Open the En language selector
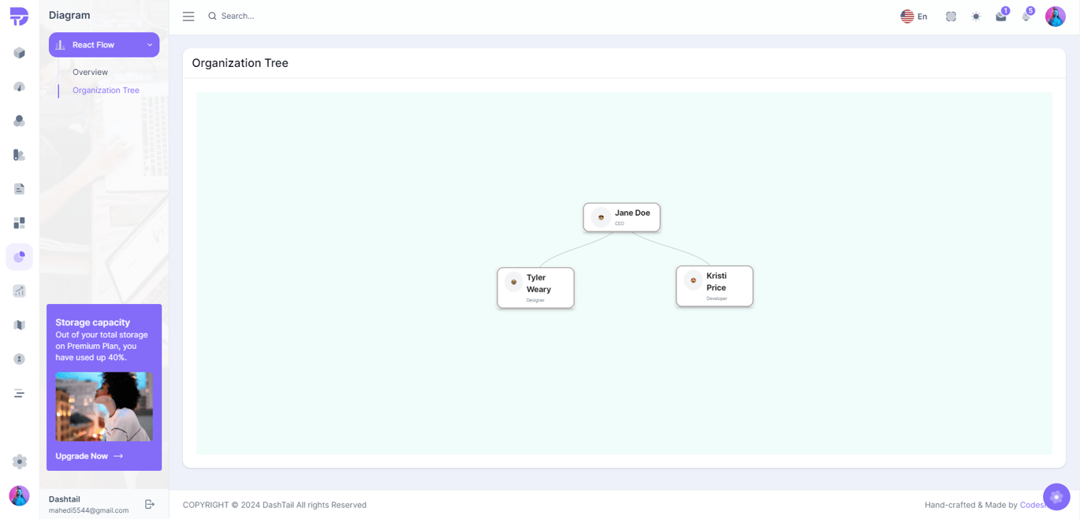This screenshot has height=519, width=1080. coord(914,17)
